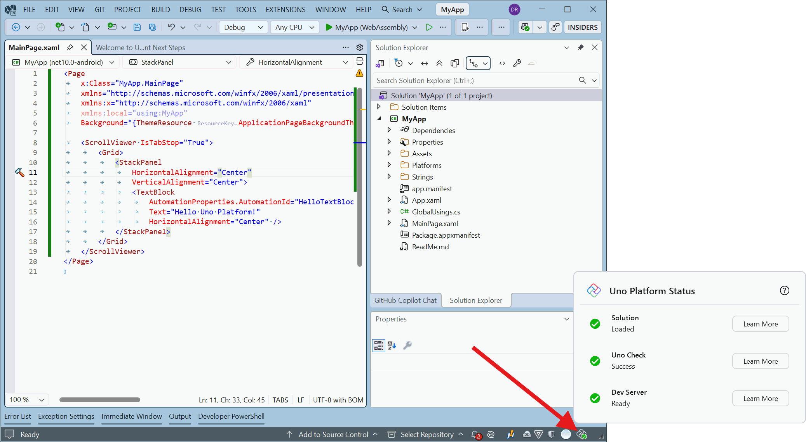Click the View Code icon in Solution Explorer
Screen dimensions: 806x442
coord(502,63)
